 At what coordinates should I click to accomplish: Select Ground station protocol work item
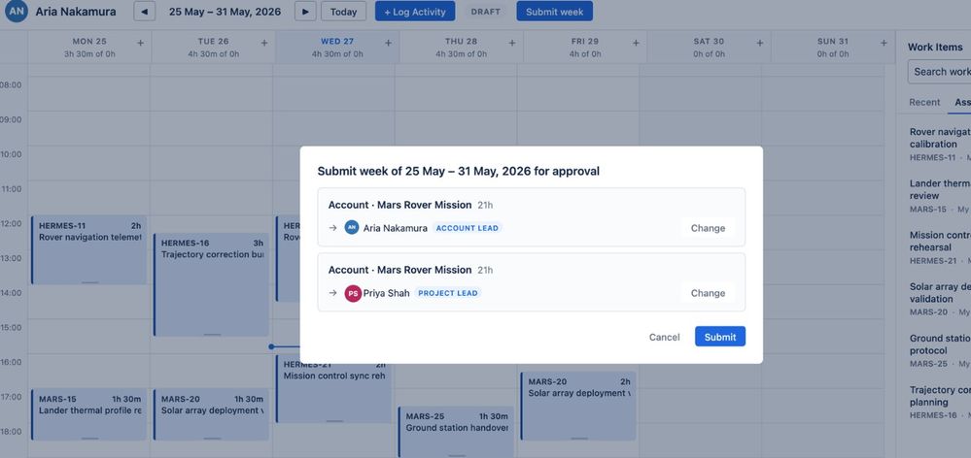tap(939, 350)
